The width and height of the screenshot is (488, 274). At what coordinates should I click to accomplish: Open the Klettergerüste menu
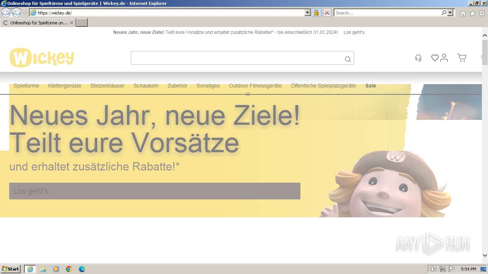(x=65, y=86)
